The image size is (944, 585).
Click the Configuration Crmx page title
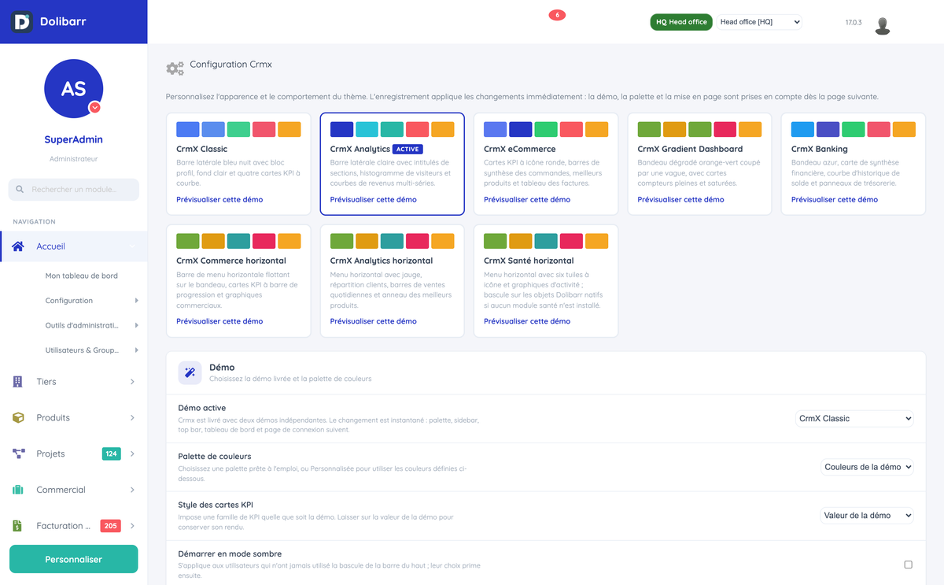(231, 65)
